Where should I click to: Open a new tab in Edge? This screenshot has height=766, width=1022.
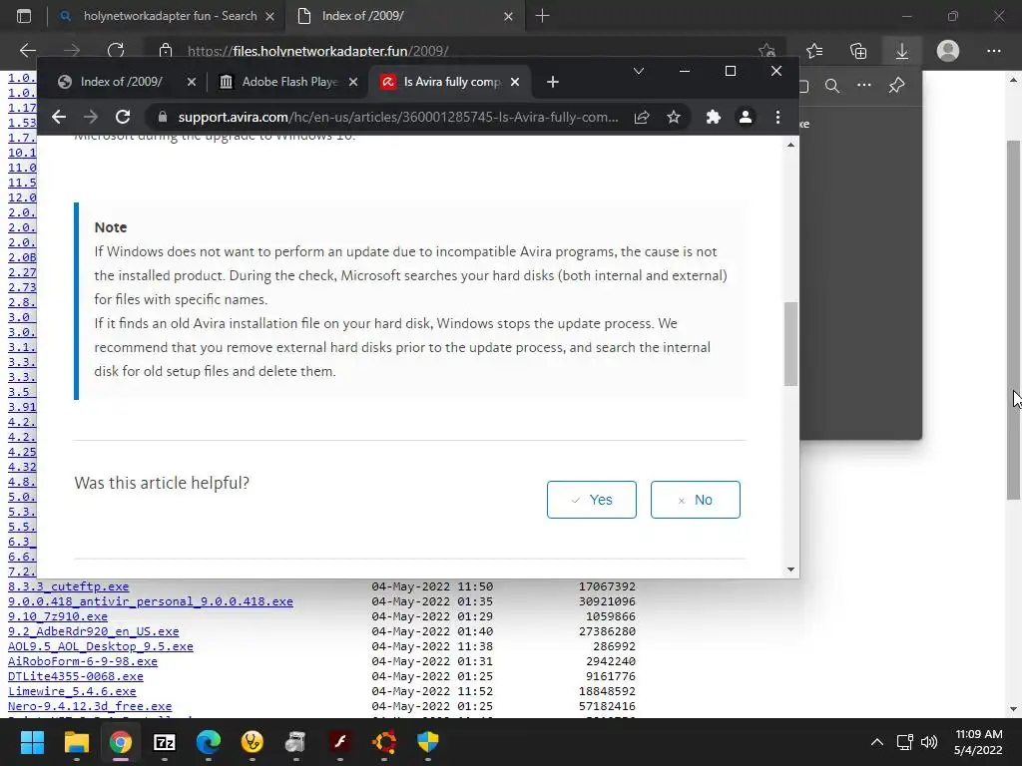[x=542, y=16]
